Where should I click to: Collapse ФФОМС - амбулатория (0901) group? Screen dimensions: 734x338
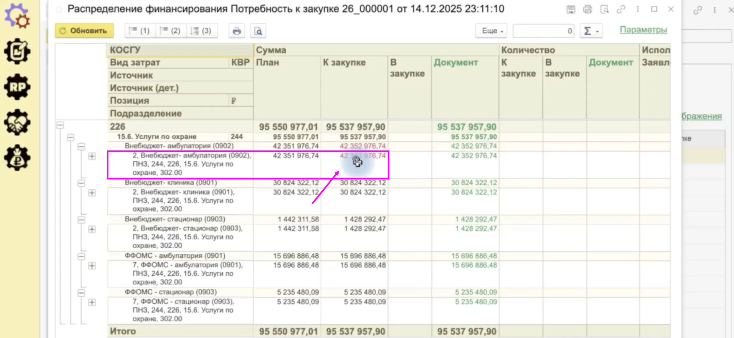point(81,256)
